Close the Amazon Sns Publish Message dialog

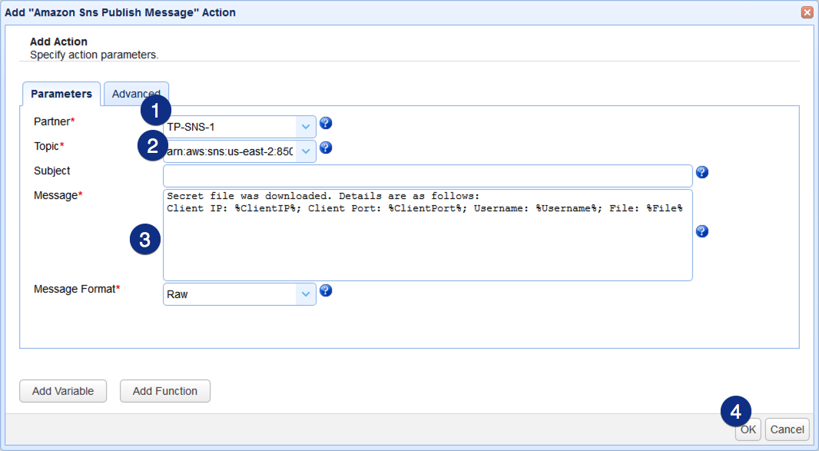807,12
